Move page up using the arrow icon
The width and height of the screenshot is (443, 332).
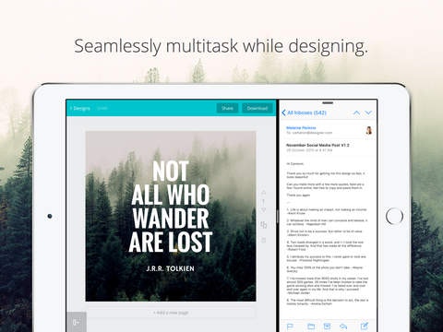[264, 193]
